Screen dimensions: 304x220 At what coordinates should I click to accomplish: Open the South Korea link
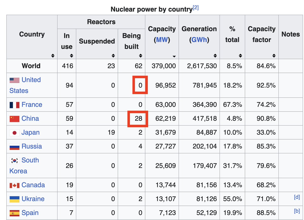24,165
